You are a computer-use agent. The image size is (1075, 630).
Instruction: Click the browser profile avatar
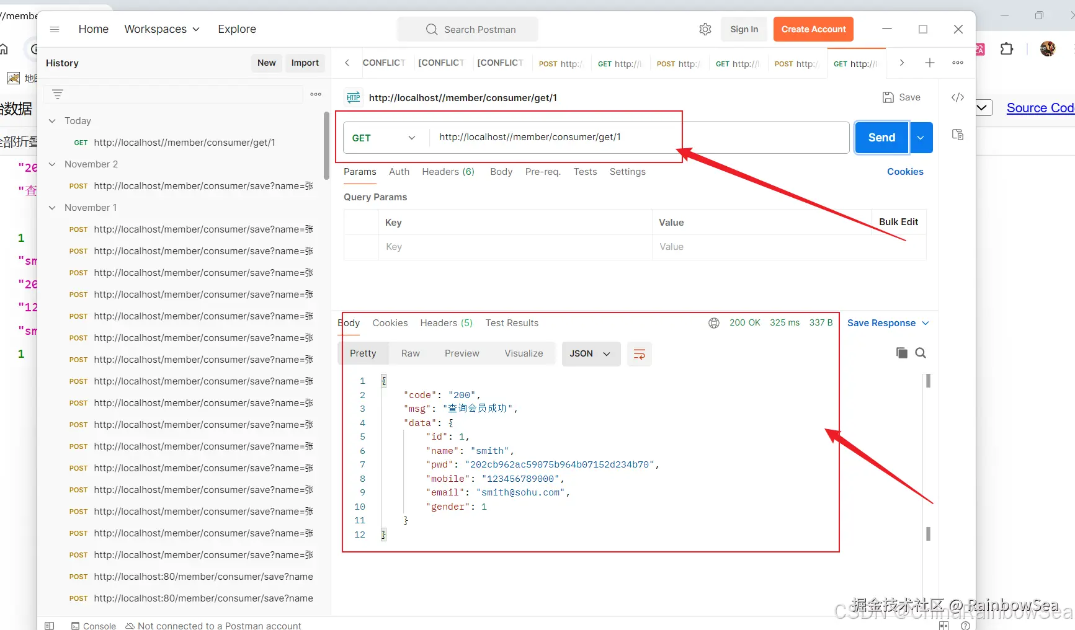[1048, 48]
